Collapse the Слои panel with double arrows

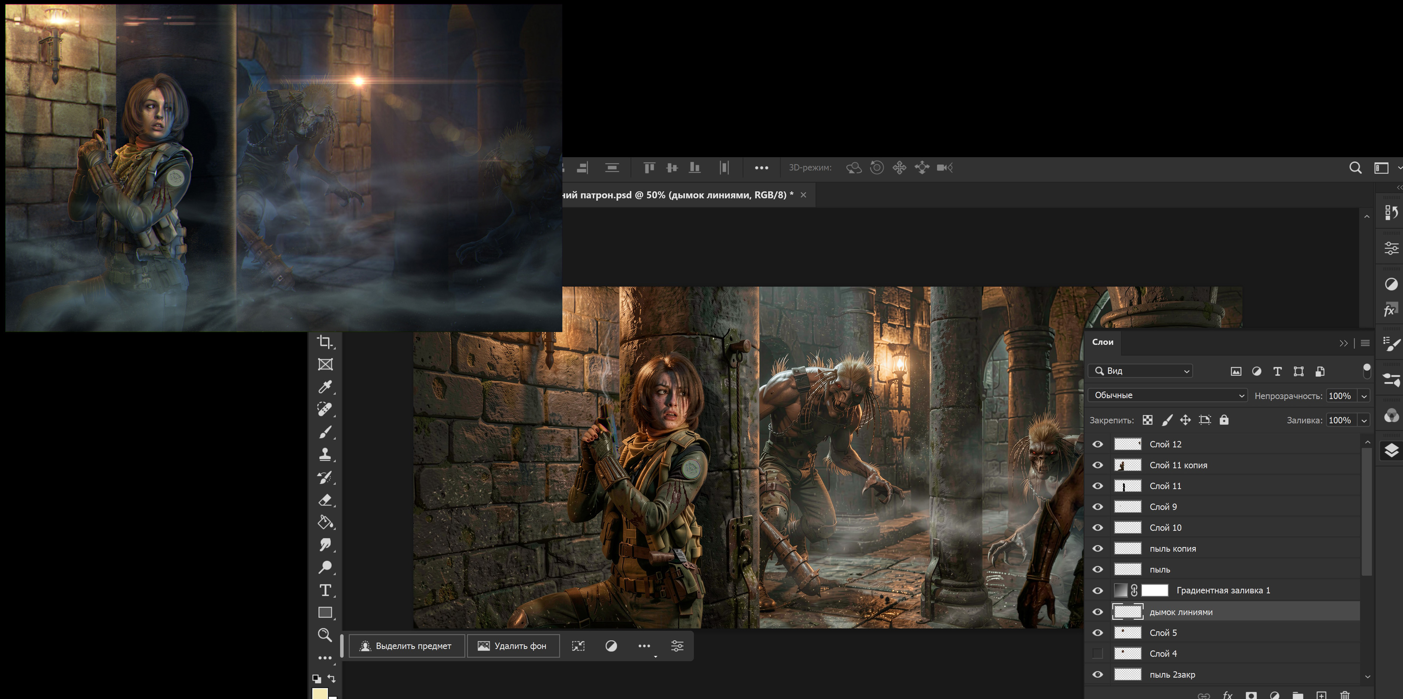(x=1344, y=343)
